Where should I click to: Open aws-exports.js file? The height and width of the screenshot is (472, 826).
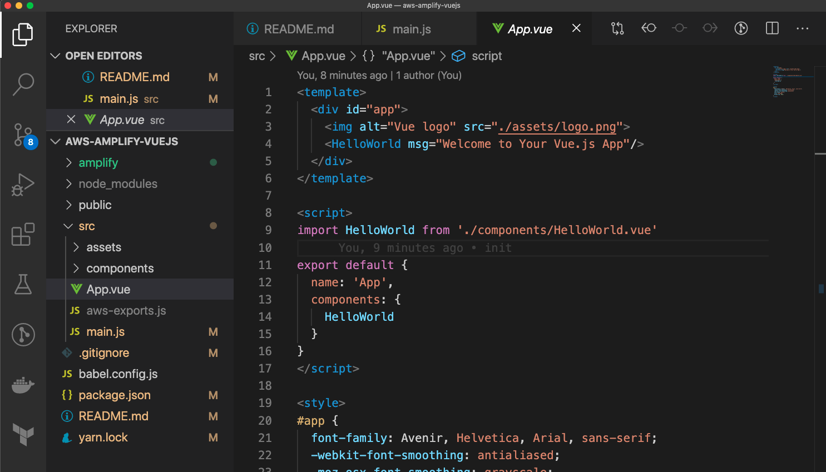(140, 311)
